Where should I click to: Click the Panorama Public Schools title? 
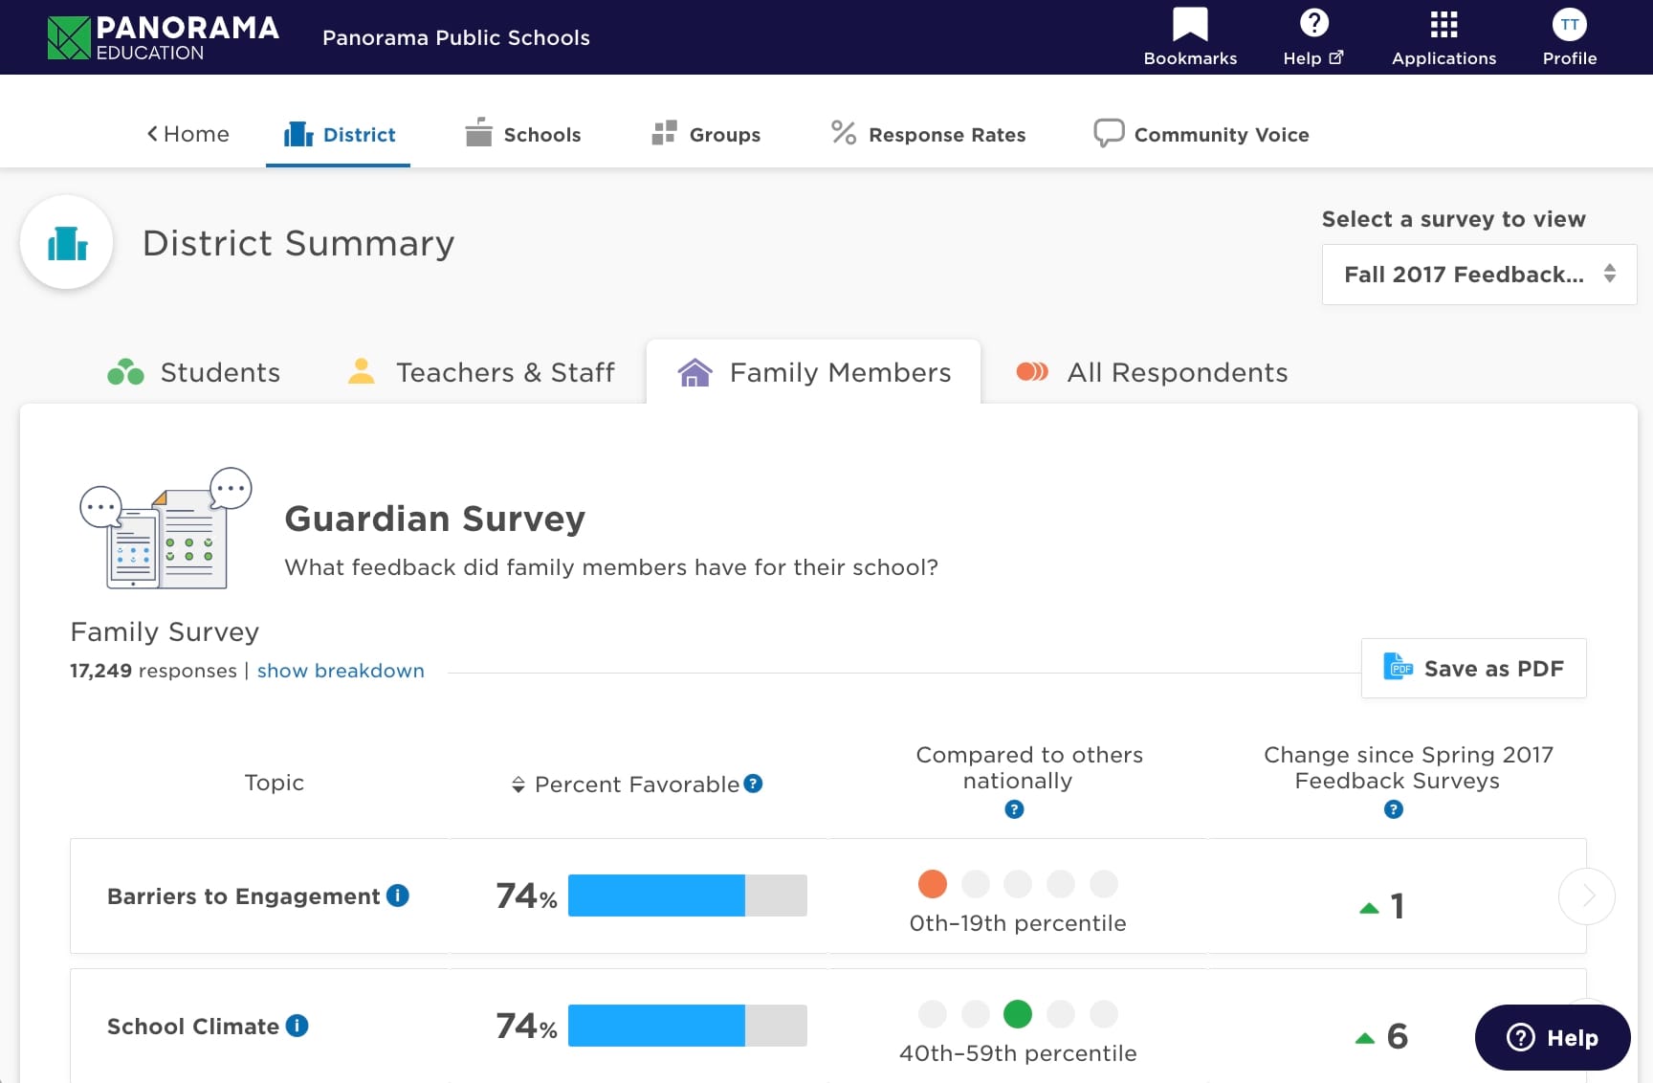click(456, 37)
